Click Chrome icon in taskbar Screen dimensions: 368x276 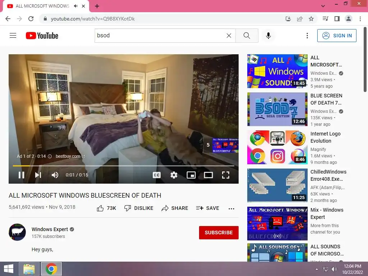pos(51,269)
